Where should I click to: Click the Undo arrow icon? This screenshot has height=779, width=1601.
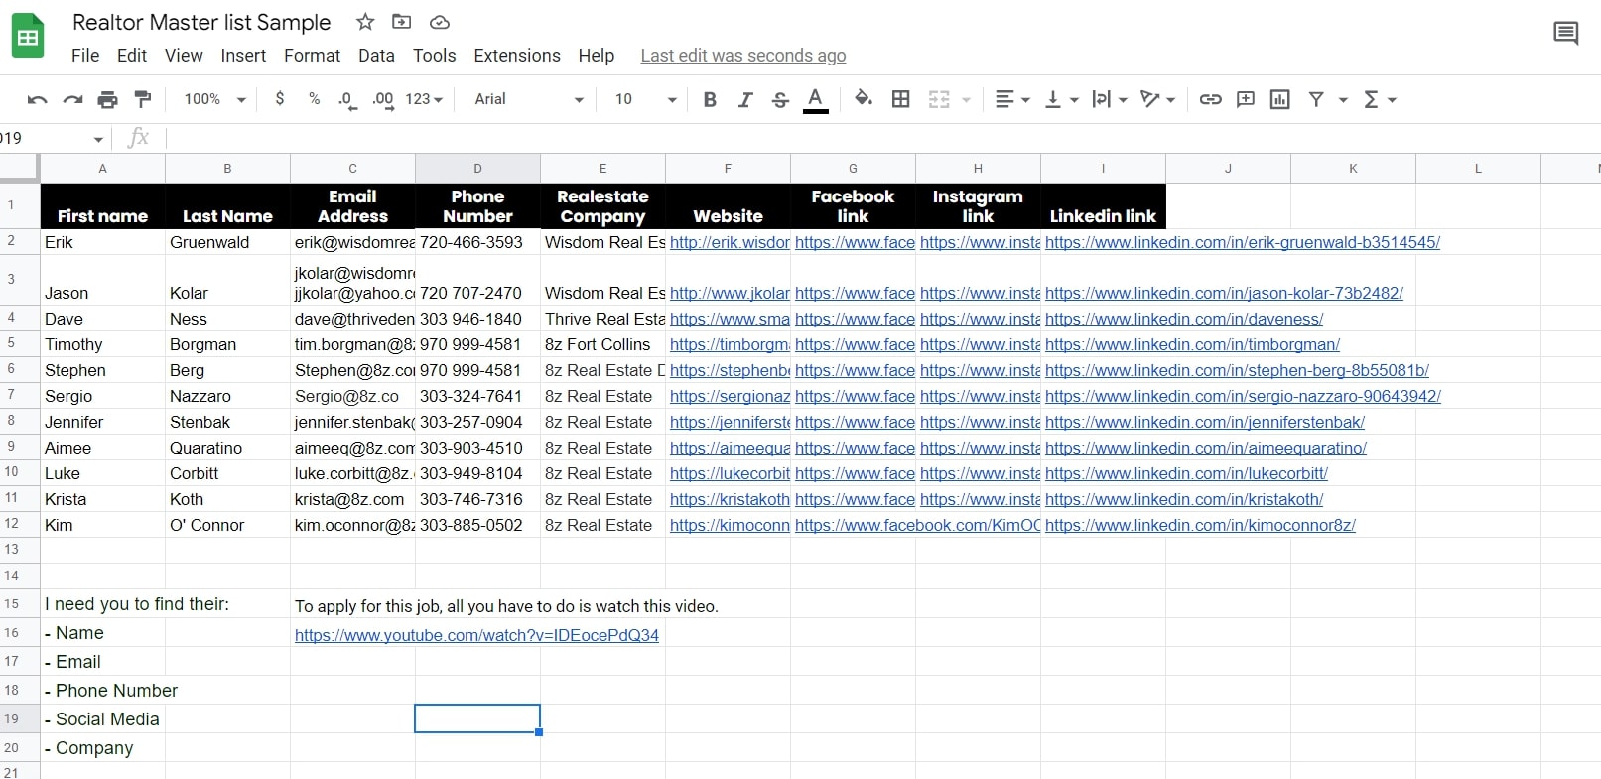tap(38, 99)
